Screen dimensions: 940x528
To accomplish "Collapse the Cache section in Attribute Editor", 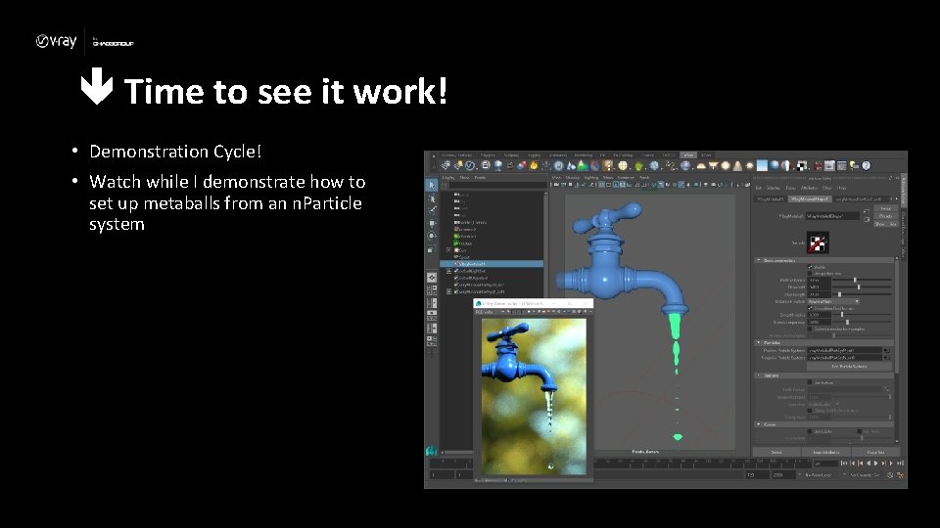I will (x=758, y=424).
